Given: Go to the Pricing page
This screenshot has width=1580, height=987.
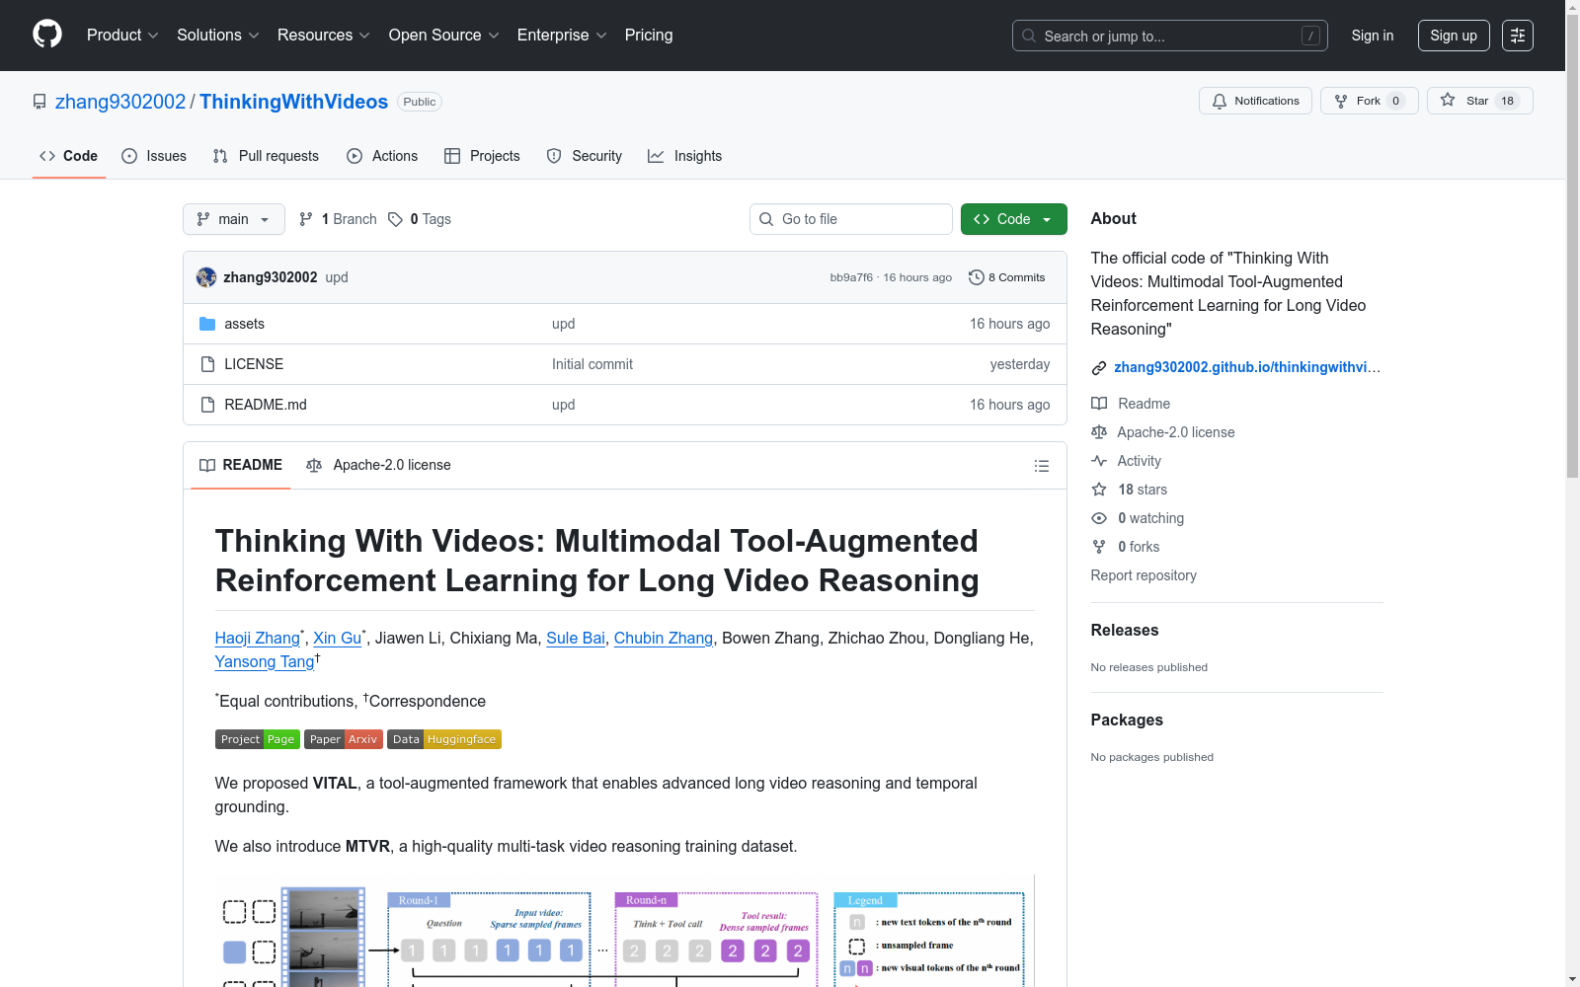Looking at the screenshot, I should (649, 36).
